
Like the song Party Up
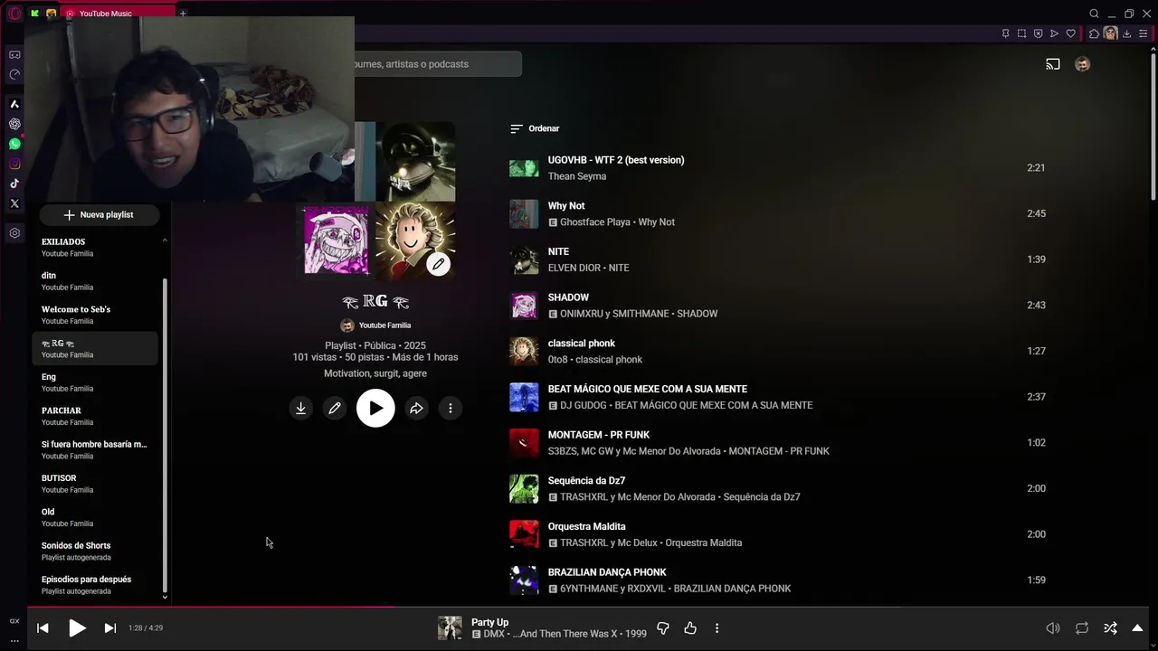coord(690,627)
